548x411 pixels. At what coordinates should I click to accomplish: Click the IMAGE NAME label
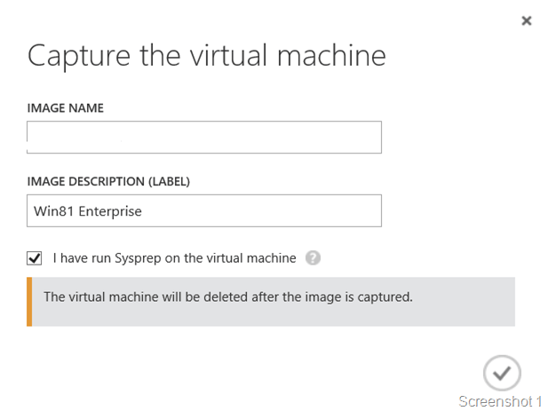(x=66, y=108)
